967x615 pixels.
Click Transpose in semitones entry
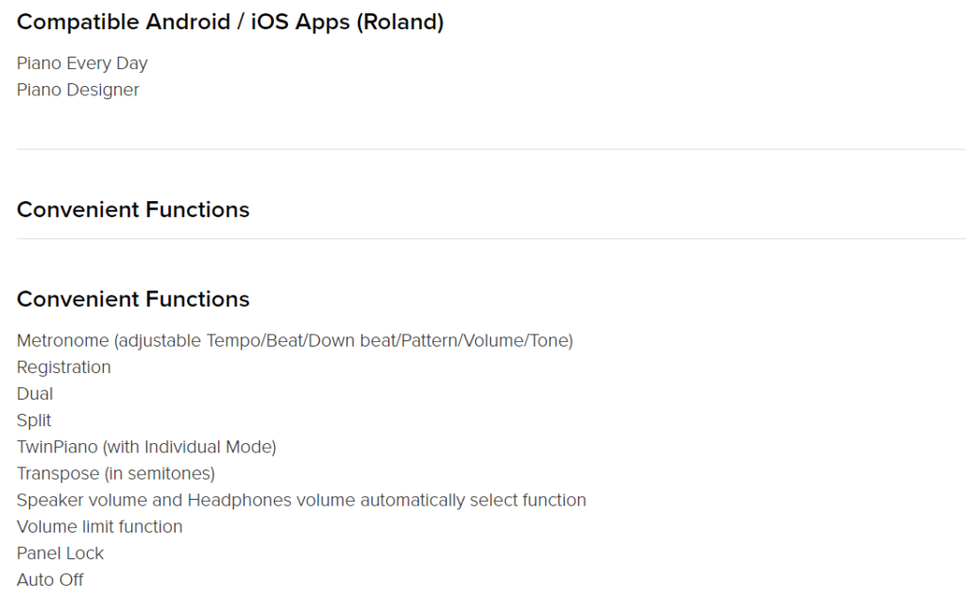point(116,473)
